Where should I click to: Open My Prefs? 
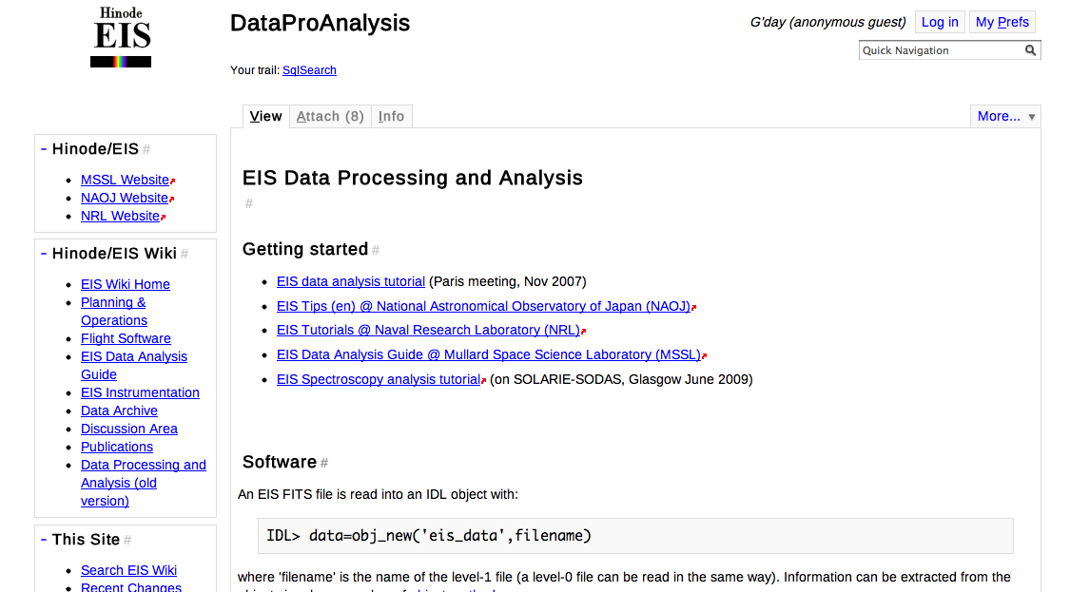[1002, 22]
